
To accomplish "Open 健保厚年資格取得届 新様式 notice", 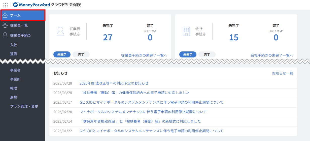I will pyautogui.click(x=140, y=121).
